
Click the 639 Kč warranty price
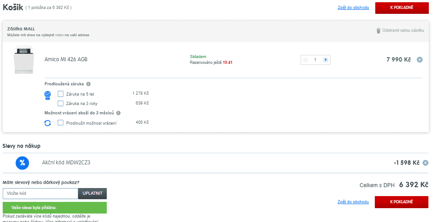[142, 103]
